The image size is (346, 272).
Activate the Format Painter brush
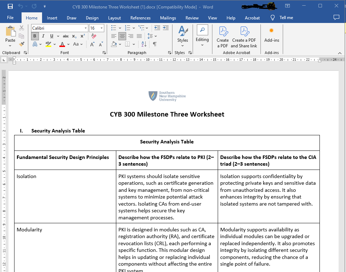(x=22, y=44)
